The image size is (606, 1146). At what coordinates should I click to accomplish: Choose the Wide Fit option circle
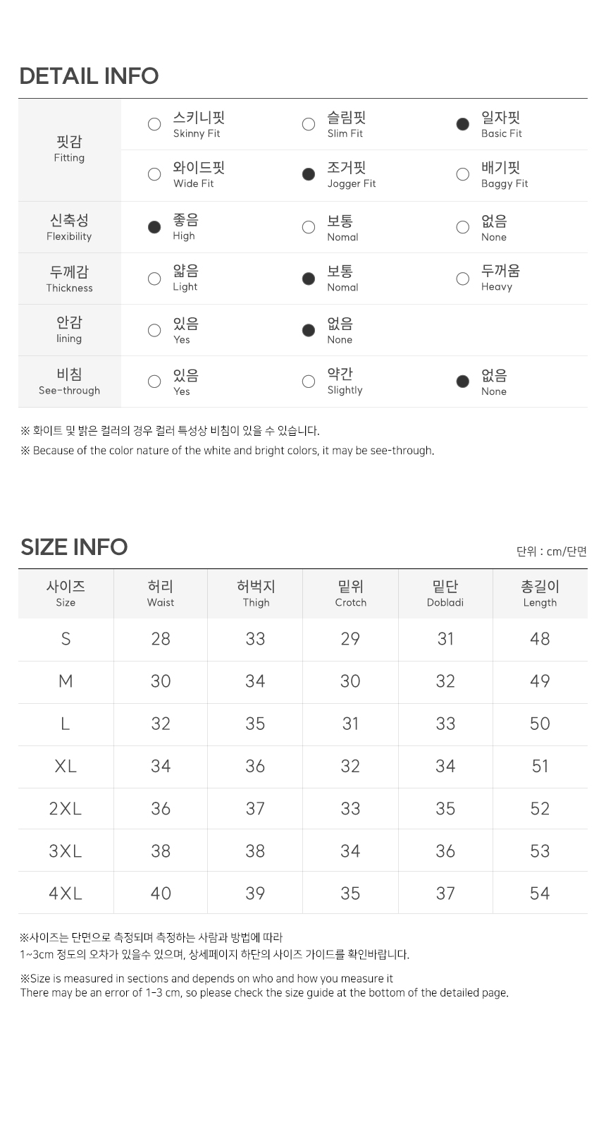coord(154,174)
